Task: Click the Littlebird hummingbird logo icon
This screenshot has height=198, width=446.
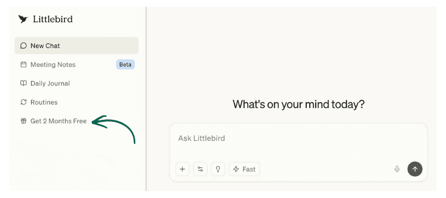Action: [x=23, y=19]
